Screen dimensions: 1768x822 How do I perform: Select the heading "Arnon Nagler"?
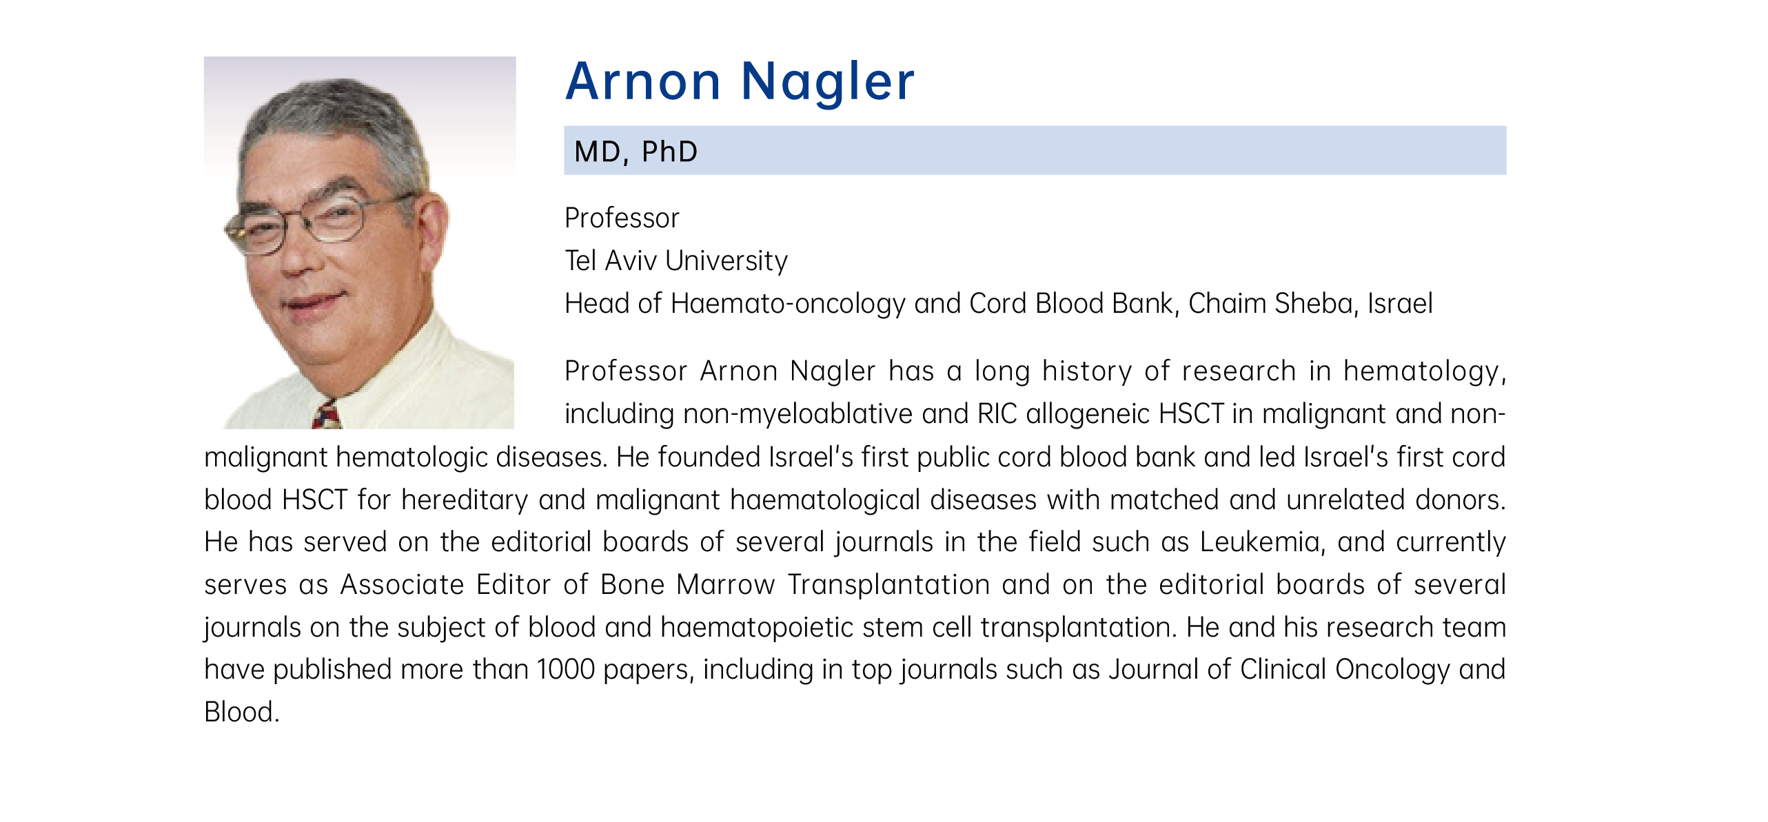pyautogui.click(x=740, y=81)
